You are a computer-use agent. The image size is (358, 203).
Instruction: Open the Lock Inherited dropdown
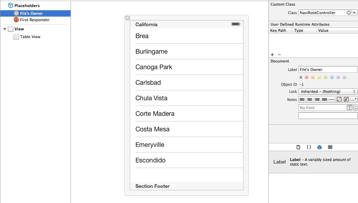(x=328, y=91)
